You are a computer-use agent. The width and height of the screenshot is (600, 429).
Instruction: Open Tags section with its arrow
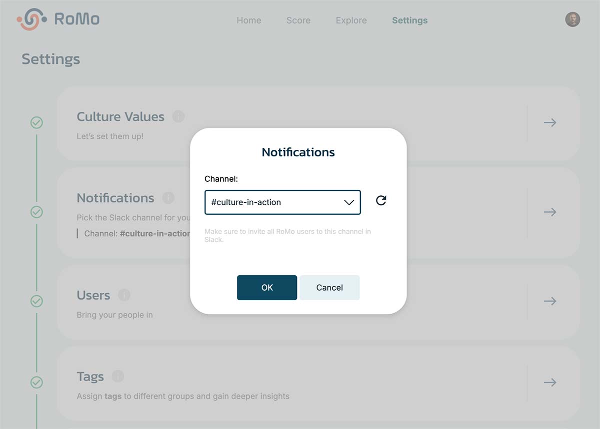550,383
